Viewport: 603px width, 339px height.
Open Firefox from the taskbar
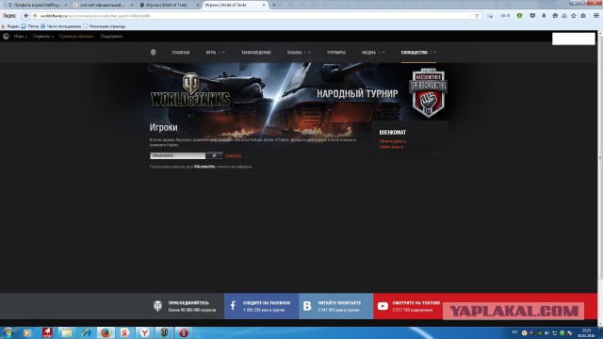click(106, 332)
